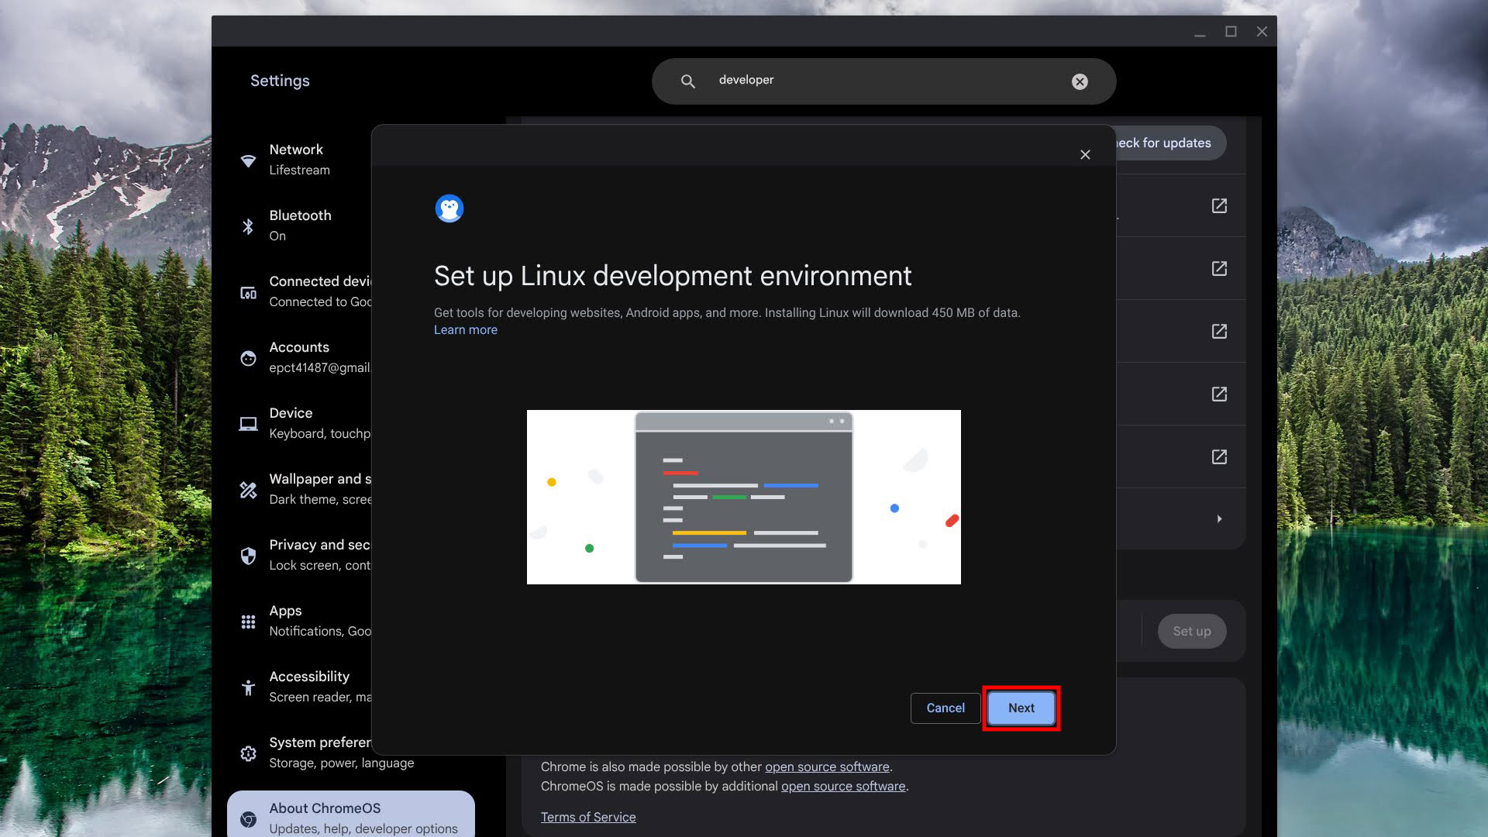The image size is (1488, 837).
Task: Open Wallpaper and style icon
Action: click(x=248, y=490)
